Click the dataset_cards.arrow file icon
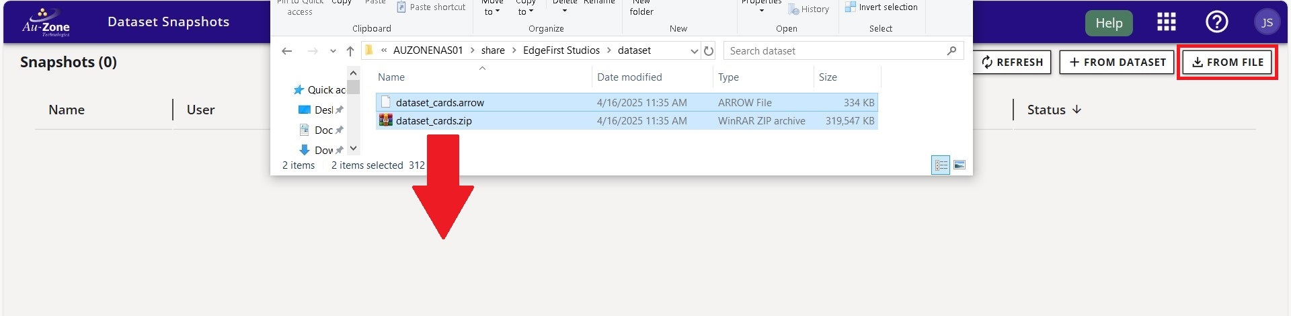This screenshot has width=1291, height=316. point(385,102)
